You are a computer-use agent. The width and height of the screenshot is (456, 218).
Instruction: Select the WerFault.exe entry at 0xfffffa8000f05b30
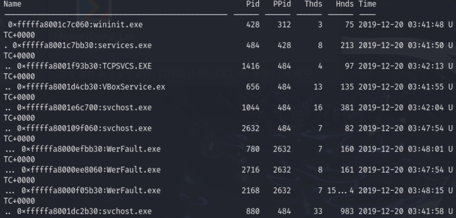pyautogui.click(x=91, y=190)
